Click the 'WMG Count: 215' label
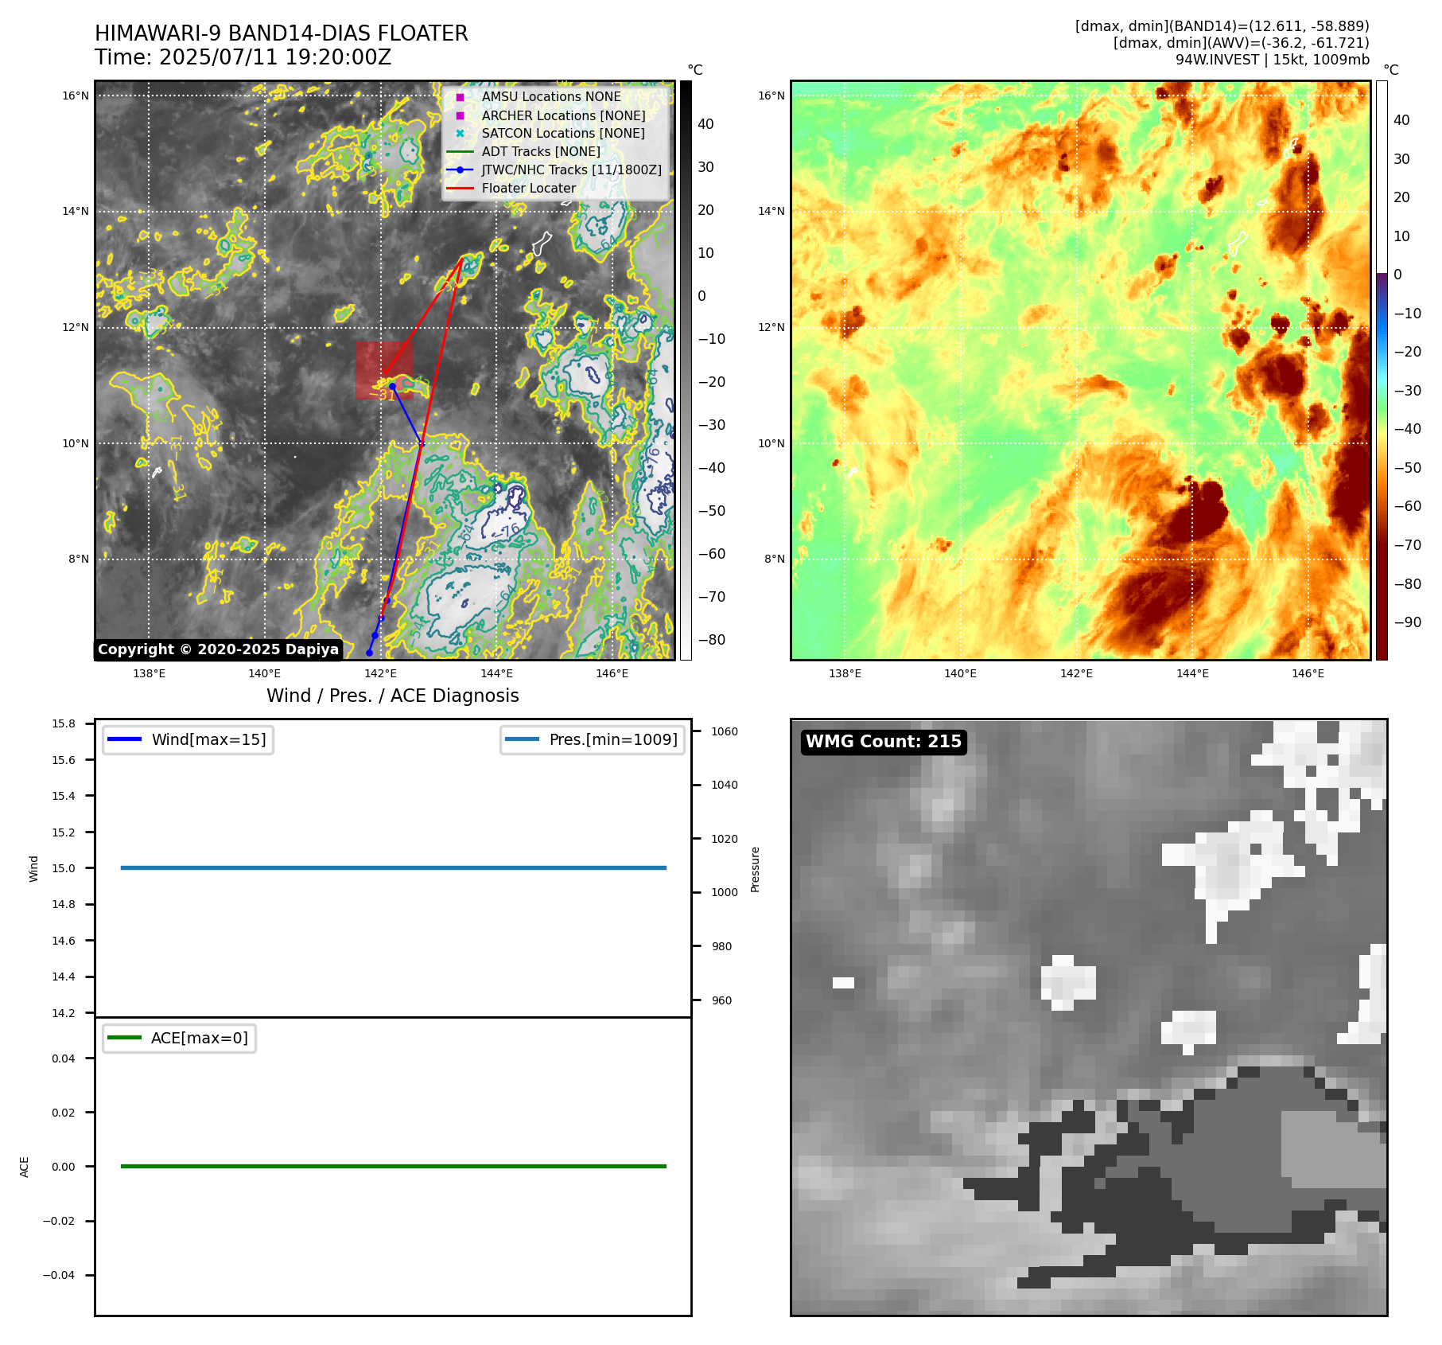This screenshot has width=1442, height=1345. [x=884, y=742]
